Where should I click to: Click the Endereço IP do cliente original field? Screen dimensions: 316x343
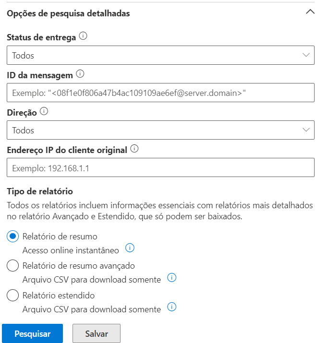click(160, 168)
